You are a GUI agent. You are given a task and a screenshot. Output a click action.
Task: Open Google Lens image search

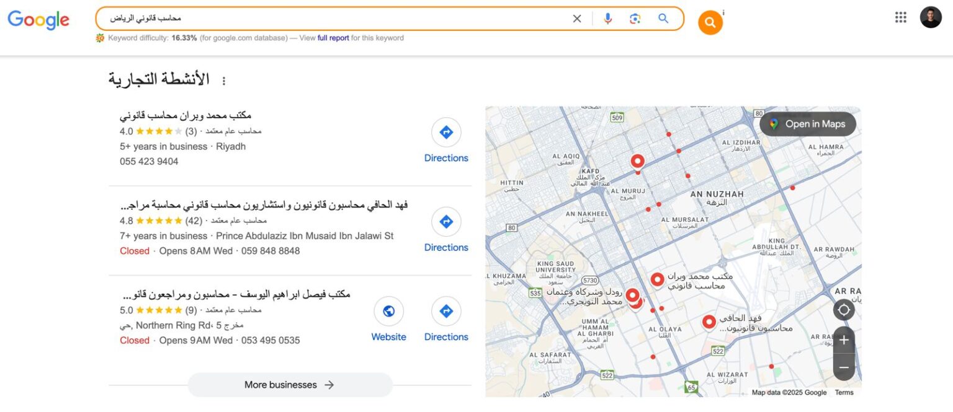point(635,19)
